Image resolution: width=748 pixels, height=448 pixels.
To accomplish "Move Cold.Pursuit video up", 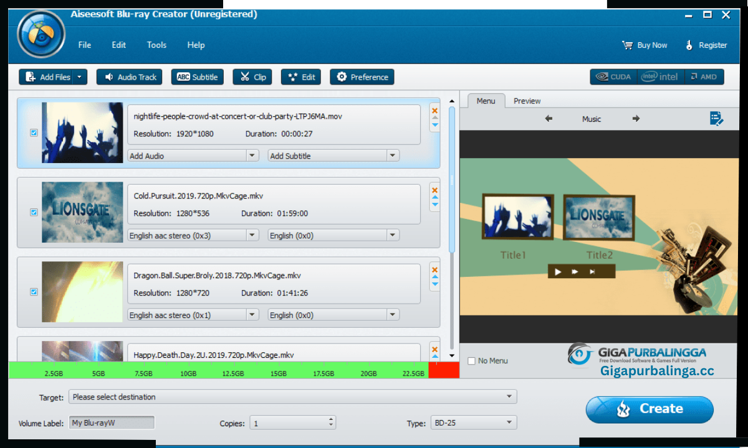I will click(x=435, y=198).
